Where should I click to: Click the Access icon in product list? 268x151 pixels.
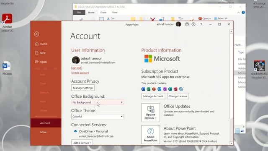[x=175, y=89]
